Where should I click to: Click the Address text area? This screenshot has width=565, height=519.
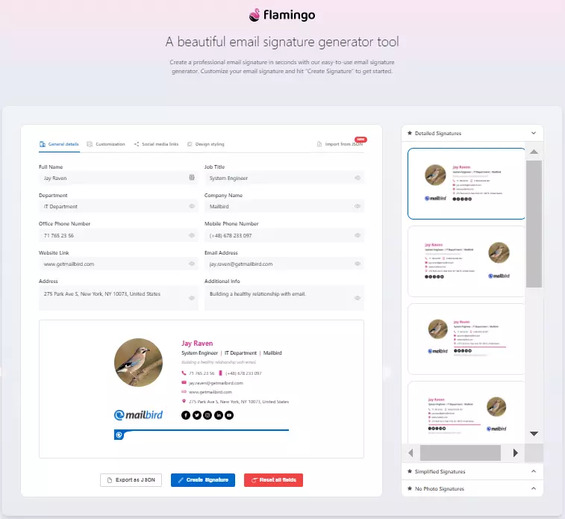(119, 298)
